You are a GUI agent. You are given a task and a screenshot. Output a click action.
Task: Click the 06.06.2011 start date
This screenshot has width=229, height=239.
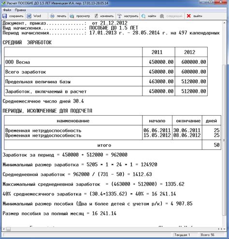pos(157,130)
